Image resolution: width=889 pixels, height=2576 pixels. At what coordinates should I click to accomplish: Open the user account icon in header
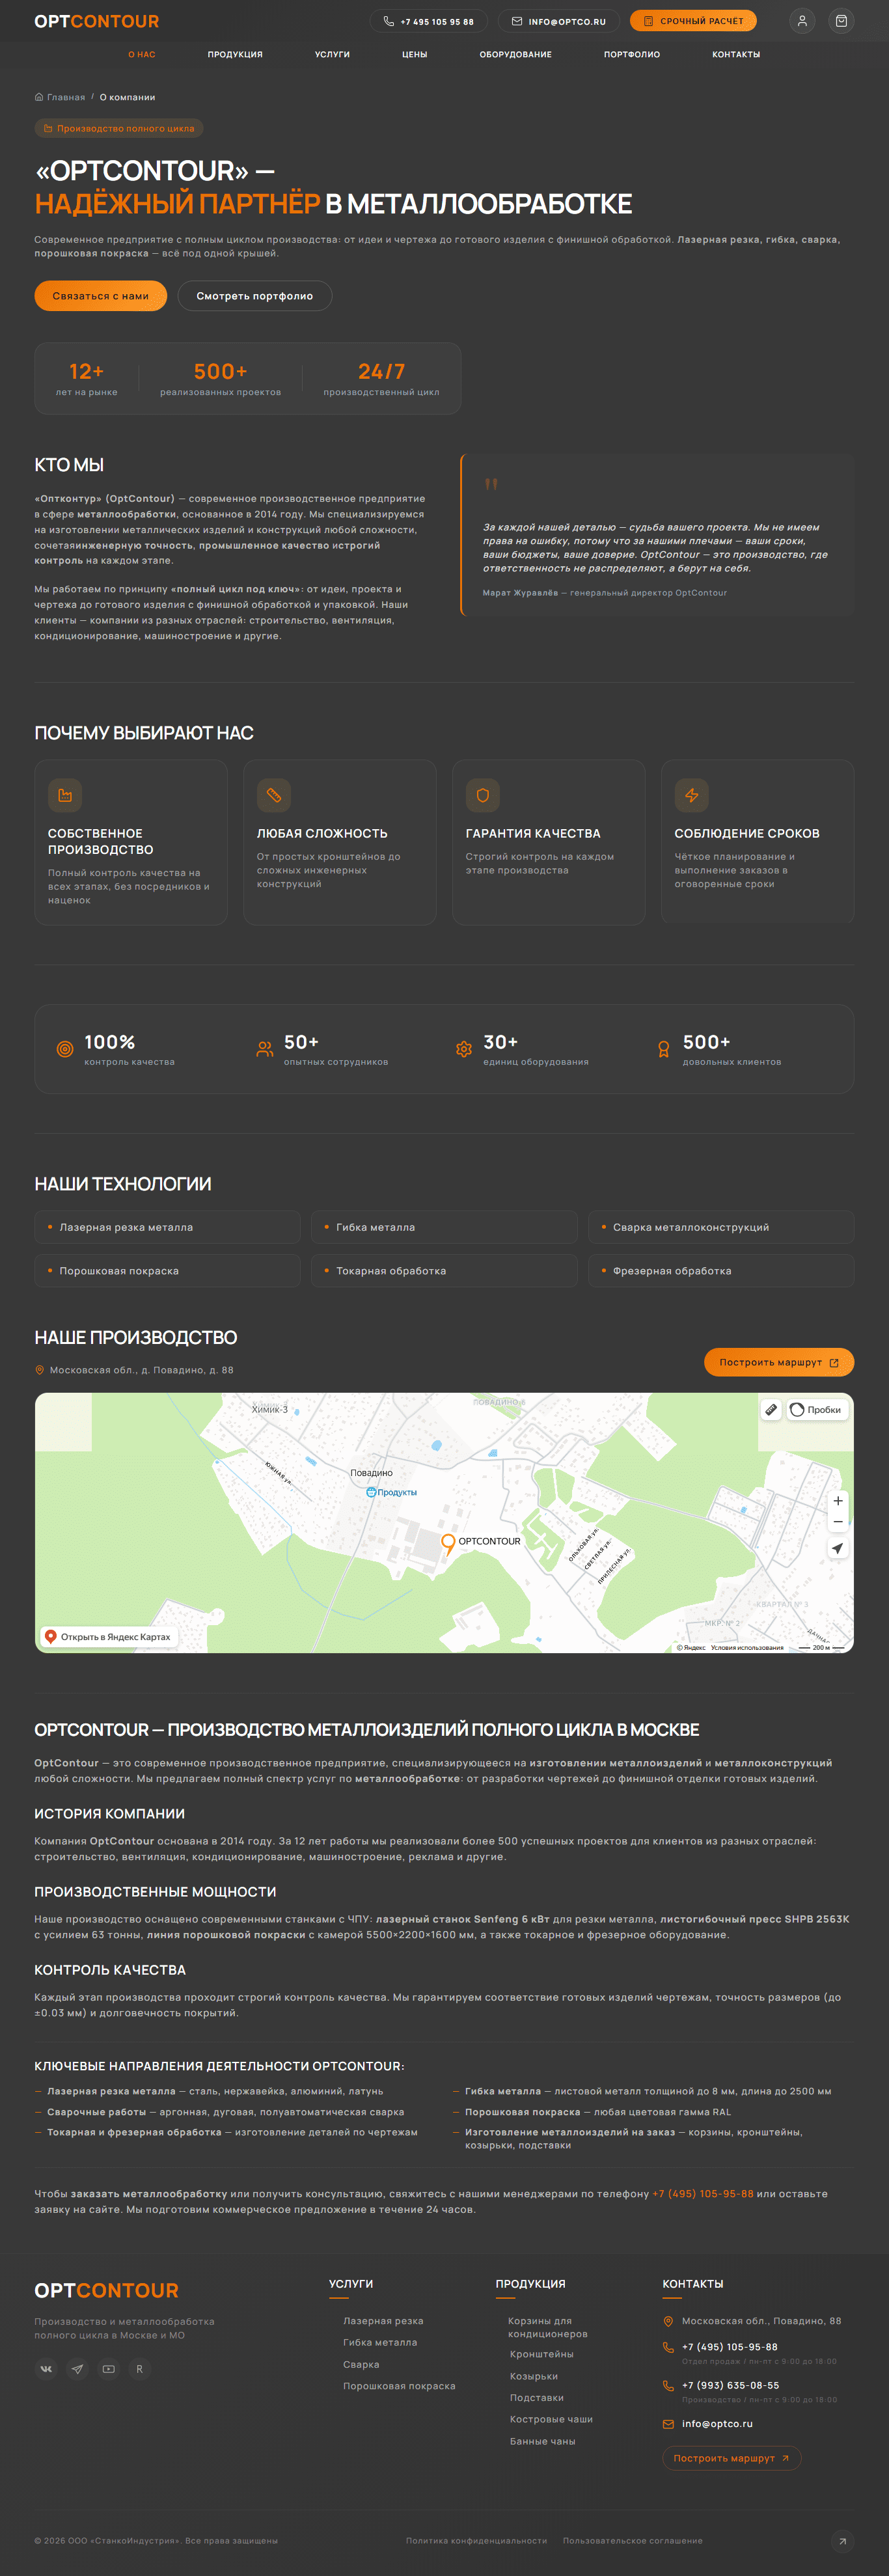801,21
